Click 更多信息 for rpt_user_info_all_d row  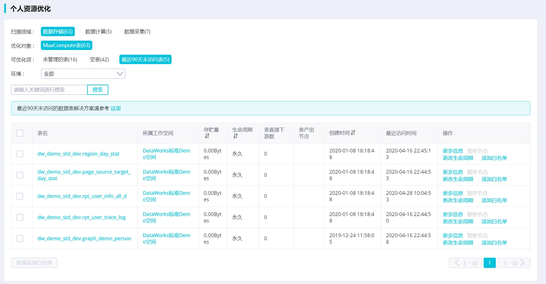453,193
